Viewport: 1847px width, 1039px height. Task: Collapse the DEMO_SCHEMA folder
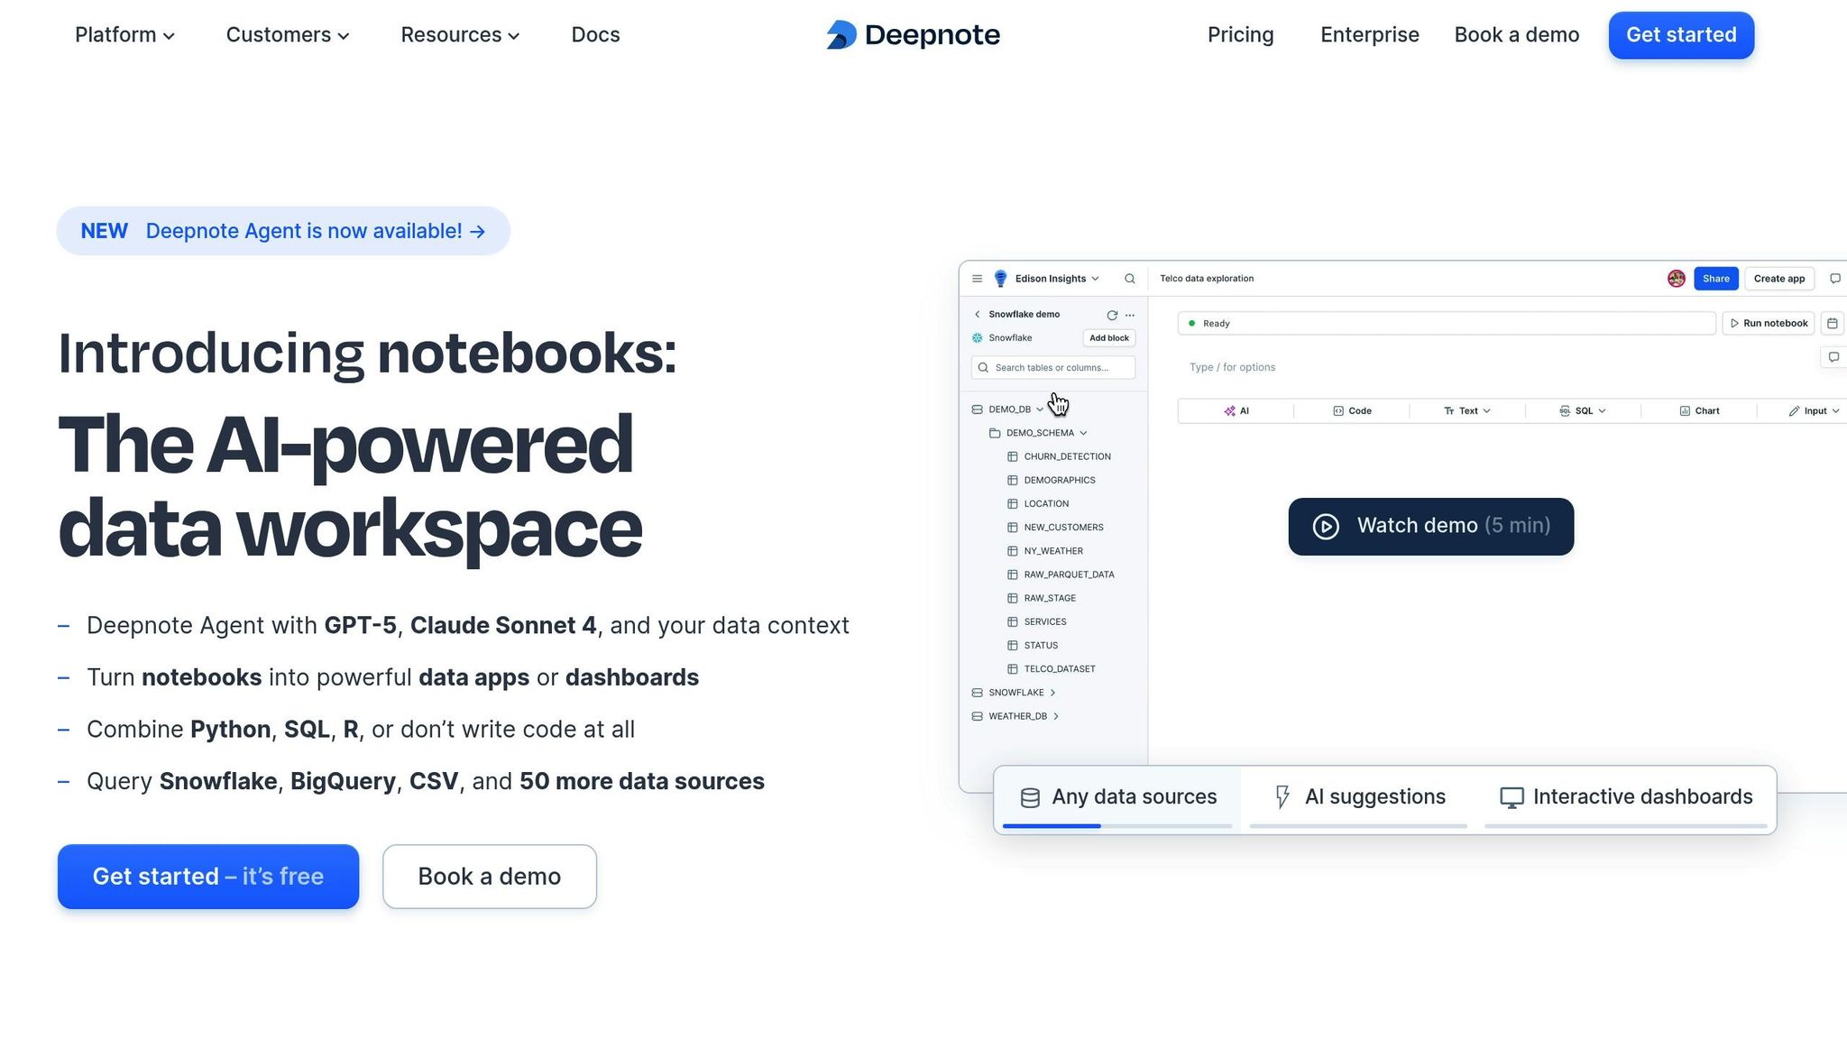coord(1083,433)
